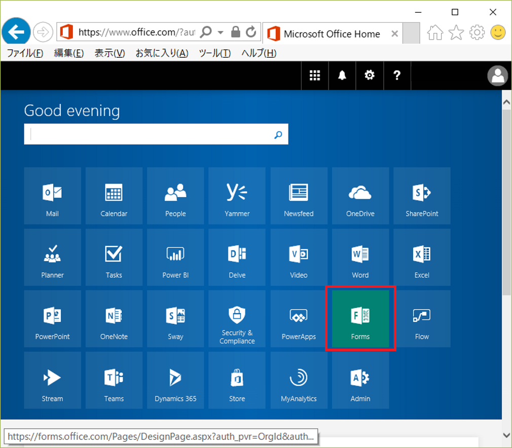Viewport: 512px width, 448px height.
Task: Click the scrollbar down arrow
Action: pos(506,435)
